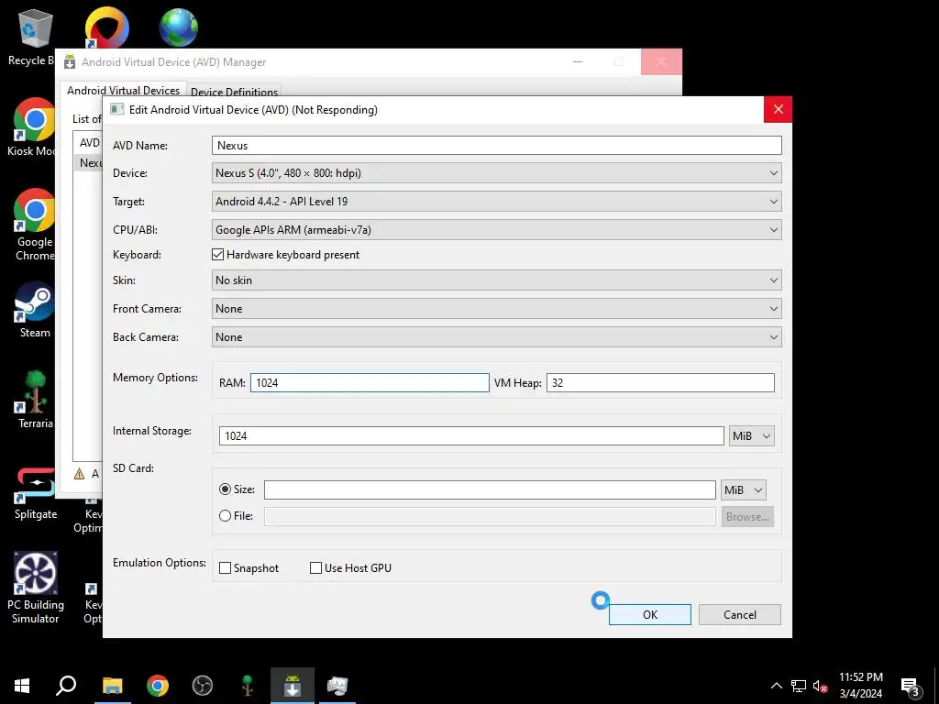Enable the Snapshot emulation option

pyautogui.click(x=226, y=568)
